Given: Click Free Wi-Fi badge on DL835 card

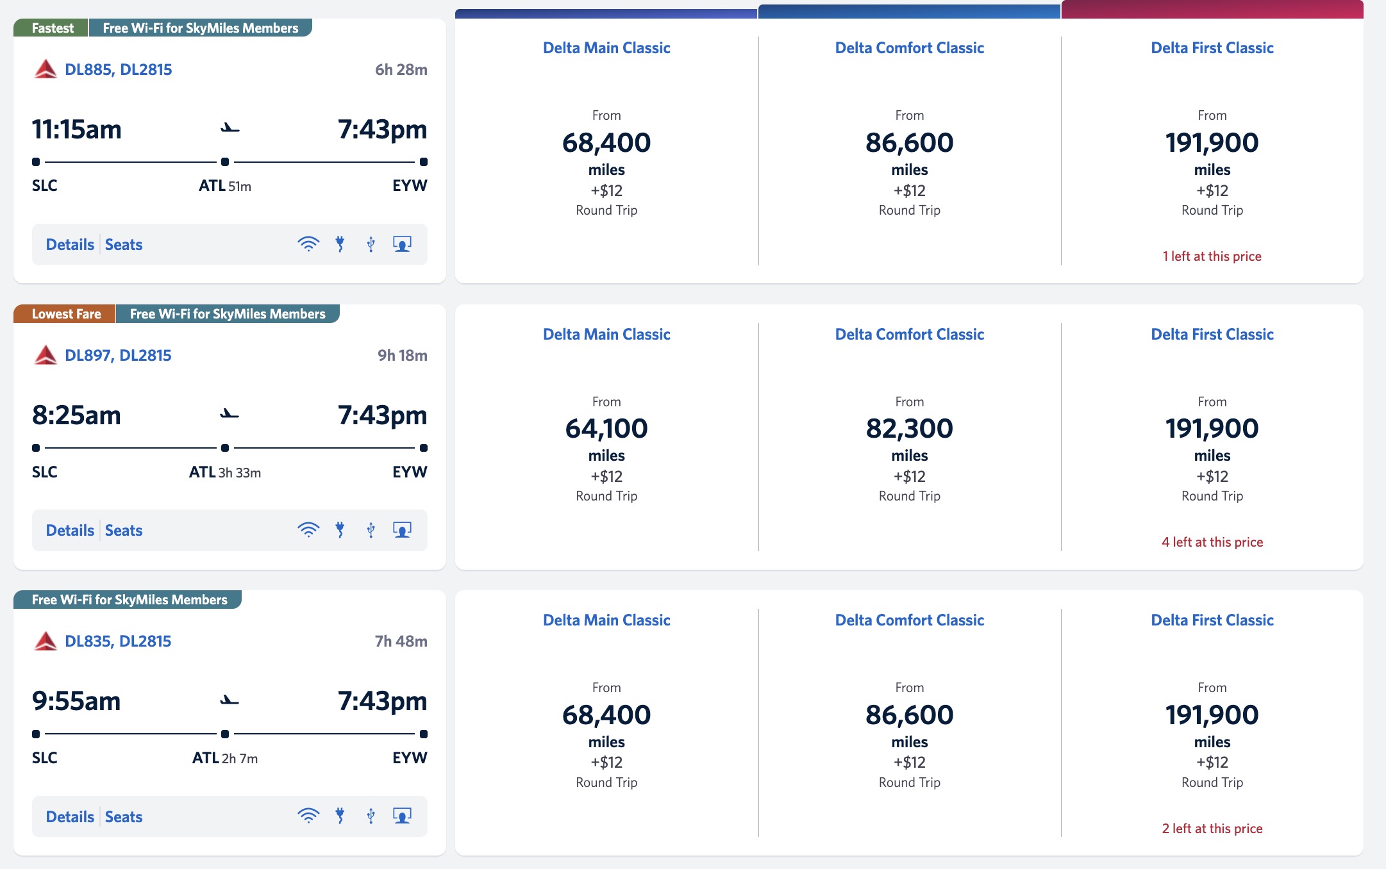Looking at the screenshot, I should 128,599.
